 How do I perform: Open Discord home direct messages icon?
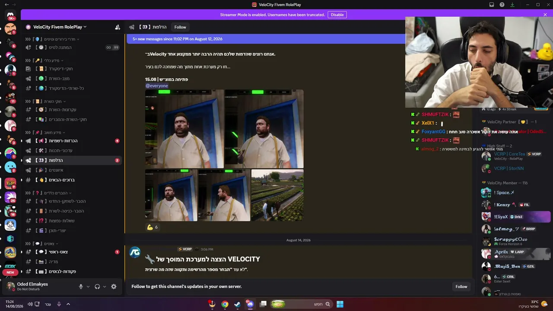coord(10,16)
